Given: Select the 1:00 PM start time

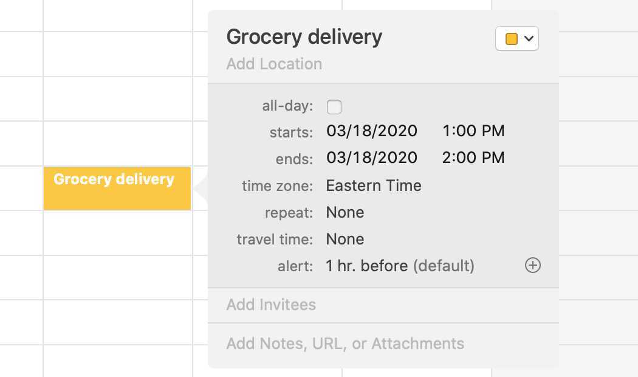Looking at the screenshot, I should (473, 131).
